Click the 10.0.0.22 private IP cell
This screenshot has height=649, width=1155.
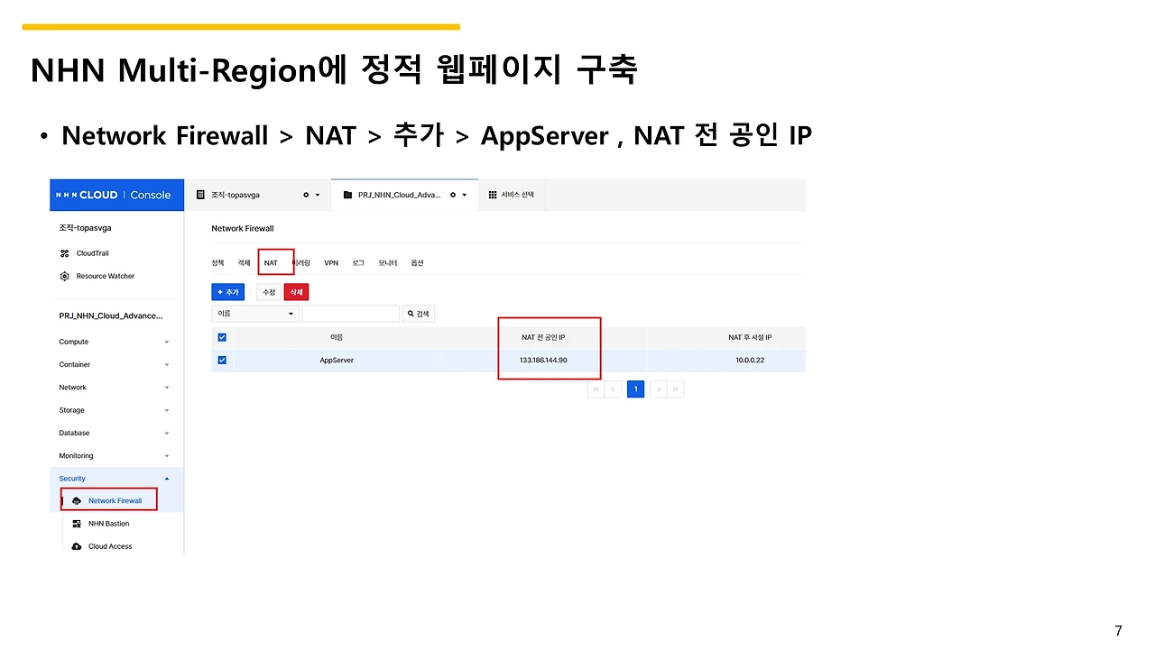(750, 360)
